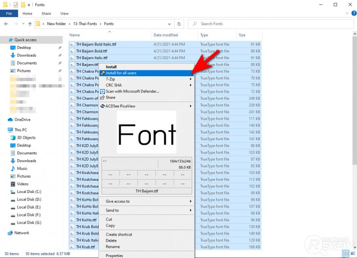Screen dimensions: 357x258
Task: Open Local Disk (D:) drive
Action: 29,199
